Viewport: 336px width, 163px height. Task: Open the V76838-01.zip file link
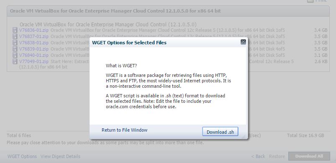coord(34,43)
